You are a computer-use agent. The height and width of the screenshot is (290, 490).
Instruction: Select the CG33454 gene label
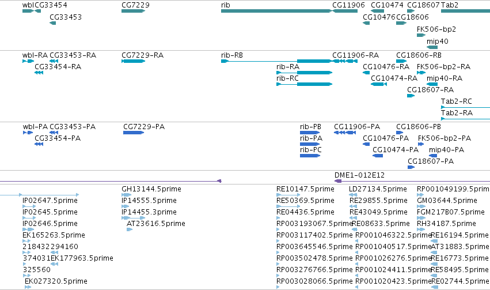tap(51, 5)
